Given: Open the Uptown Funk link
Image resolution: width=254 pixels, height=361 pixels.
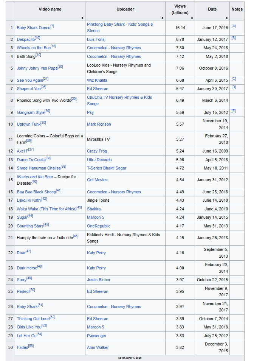Looking at the screenshot, I should pyautogui.click(x=28, y=124).
